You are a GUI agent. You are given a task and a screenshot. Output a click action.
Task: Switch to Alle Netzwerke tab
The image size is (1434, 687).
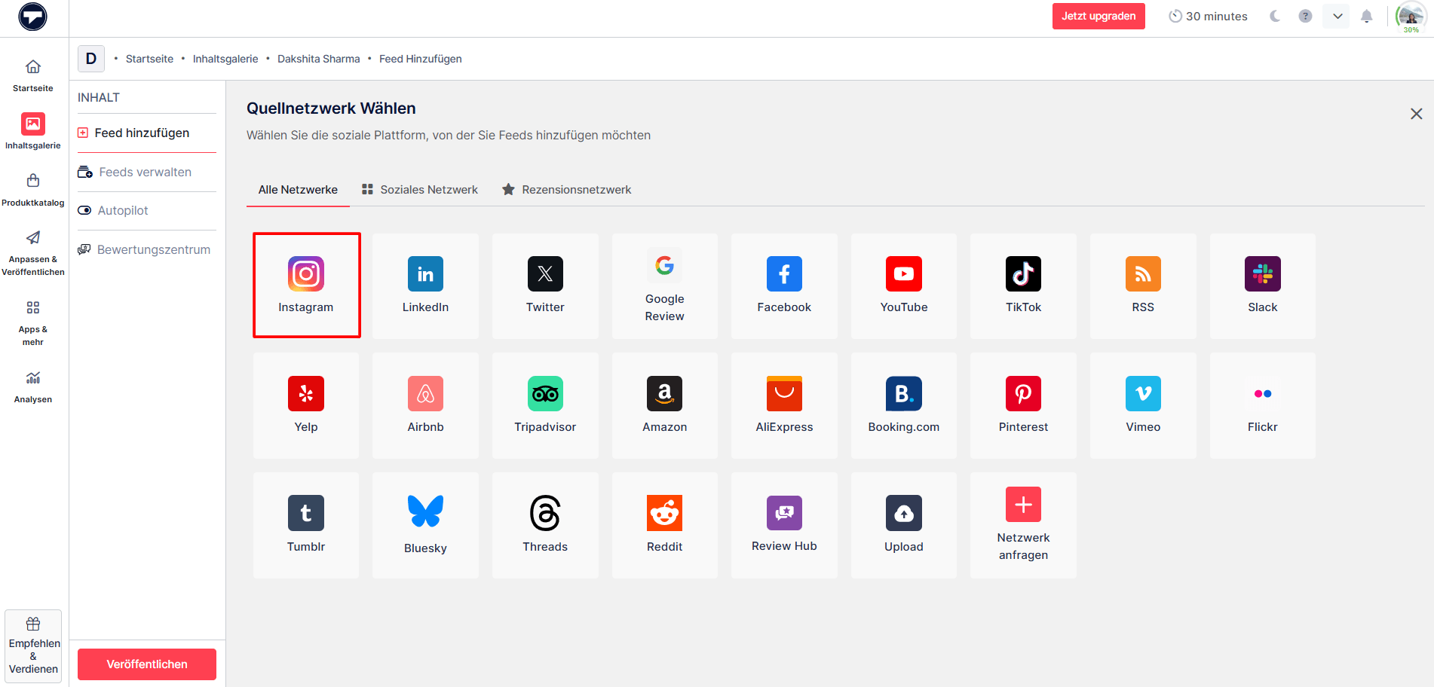click(298, 190)
